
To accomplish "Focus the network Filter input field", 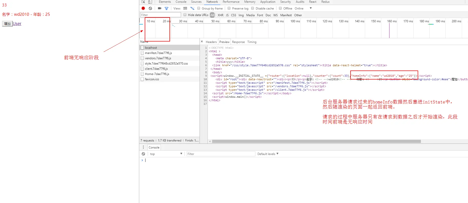I will [x=161, y=15].
